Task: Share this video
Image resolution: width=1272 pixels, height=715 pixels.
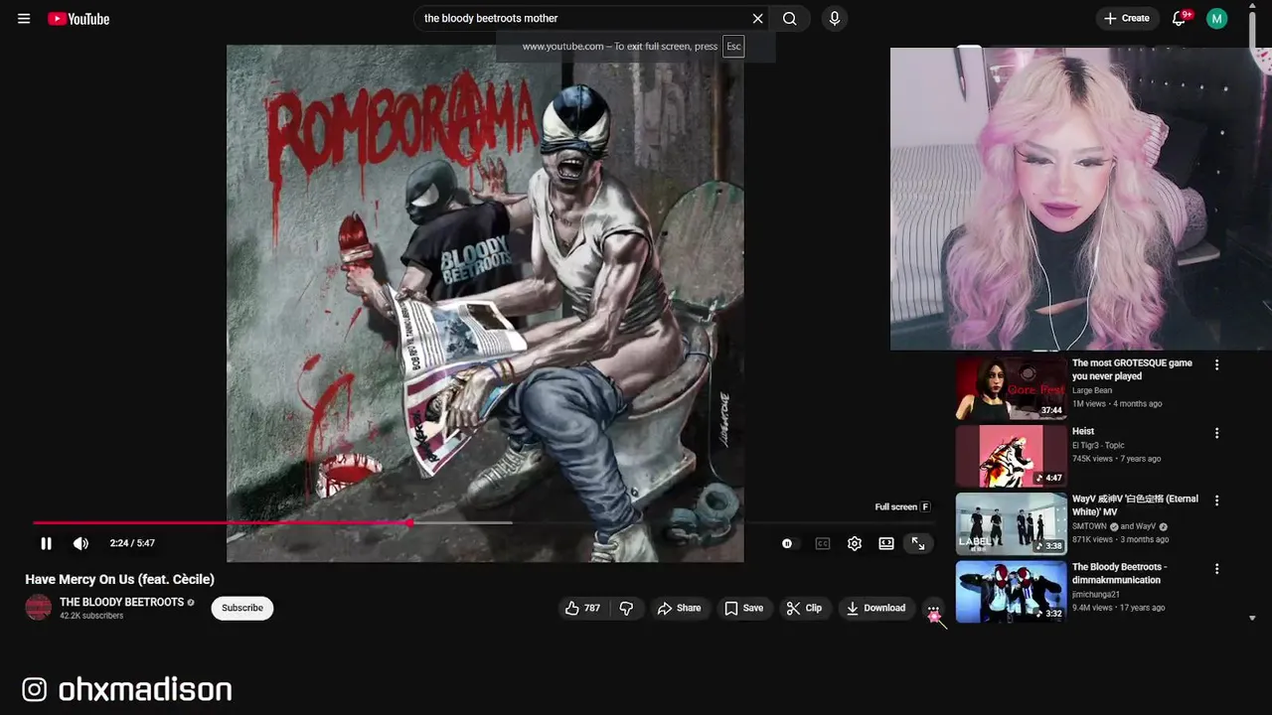Action: tap(680, 608)
